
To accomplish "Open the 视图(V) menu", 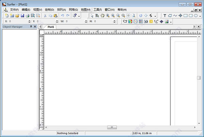I will click(38, 10).
